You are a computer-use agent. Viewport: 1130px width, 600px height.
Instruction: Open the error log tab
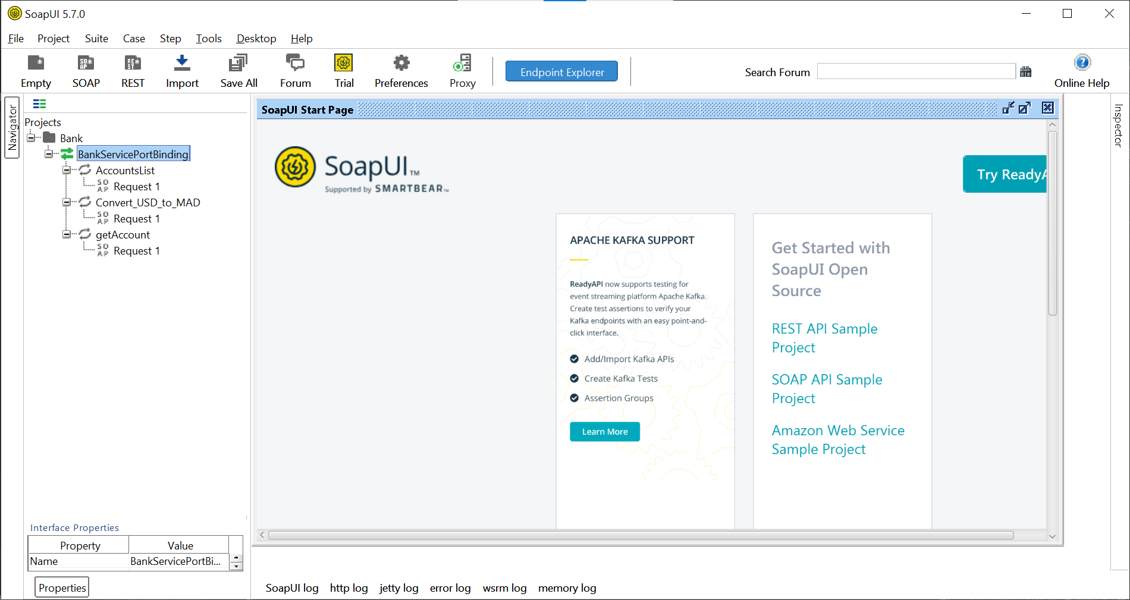pos(450,588)
